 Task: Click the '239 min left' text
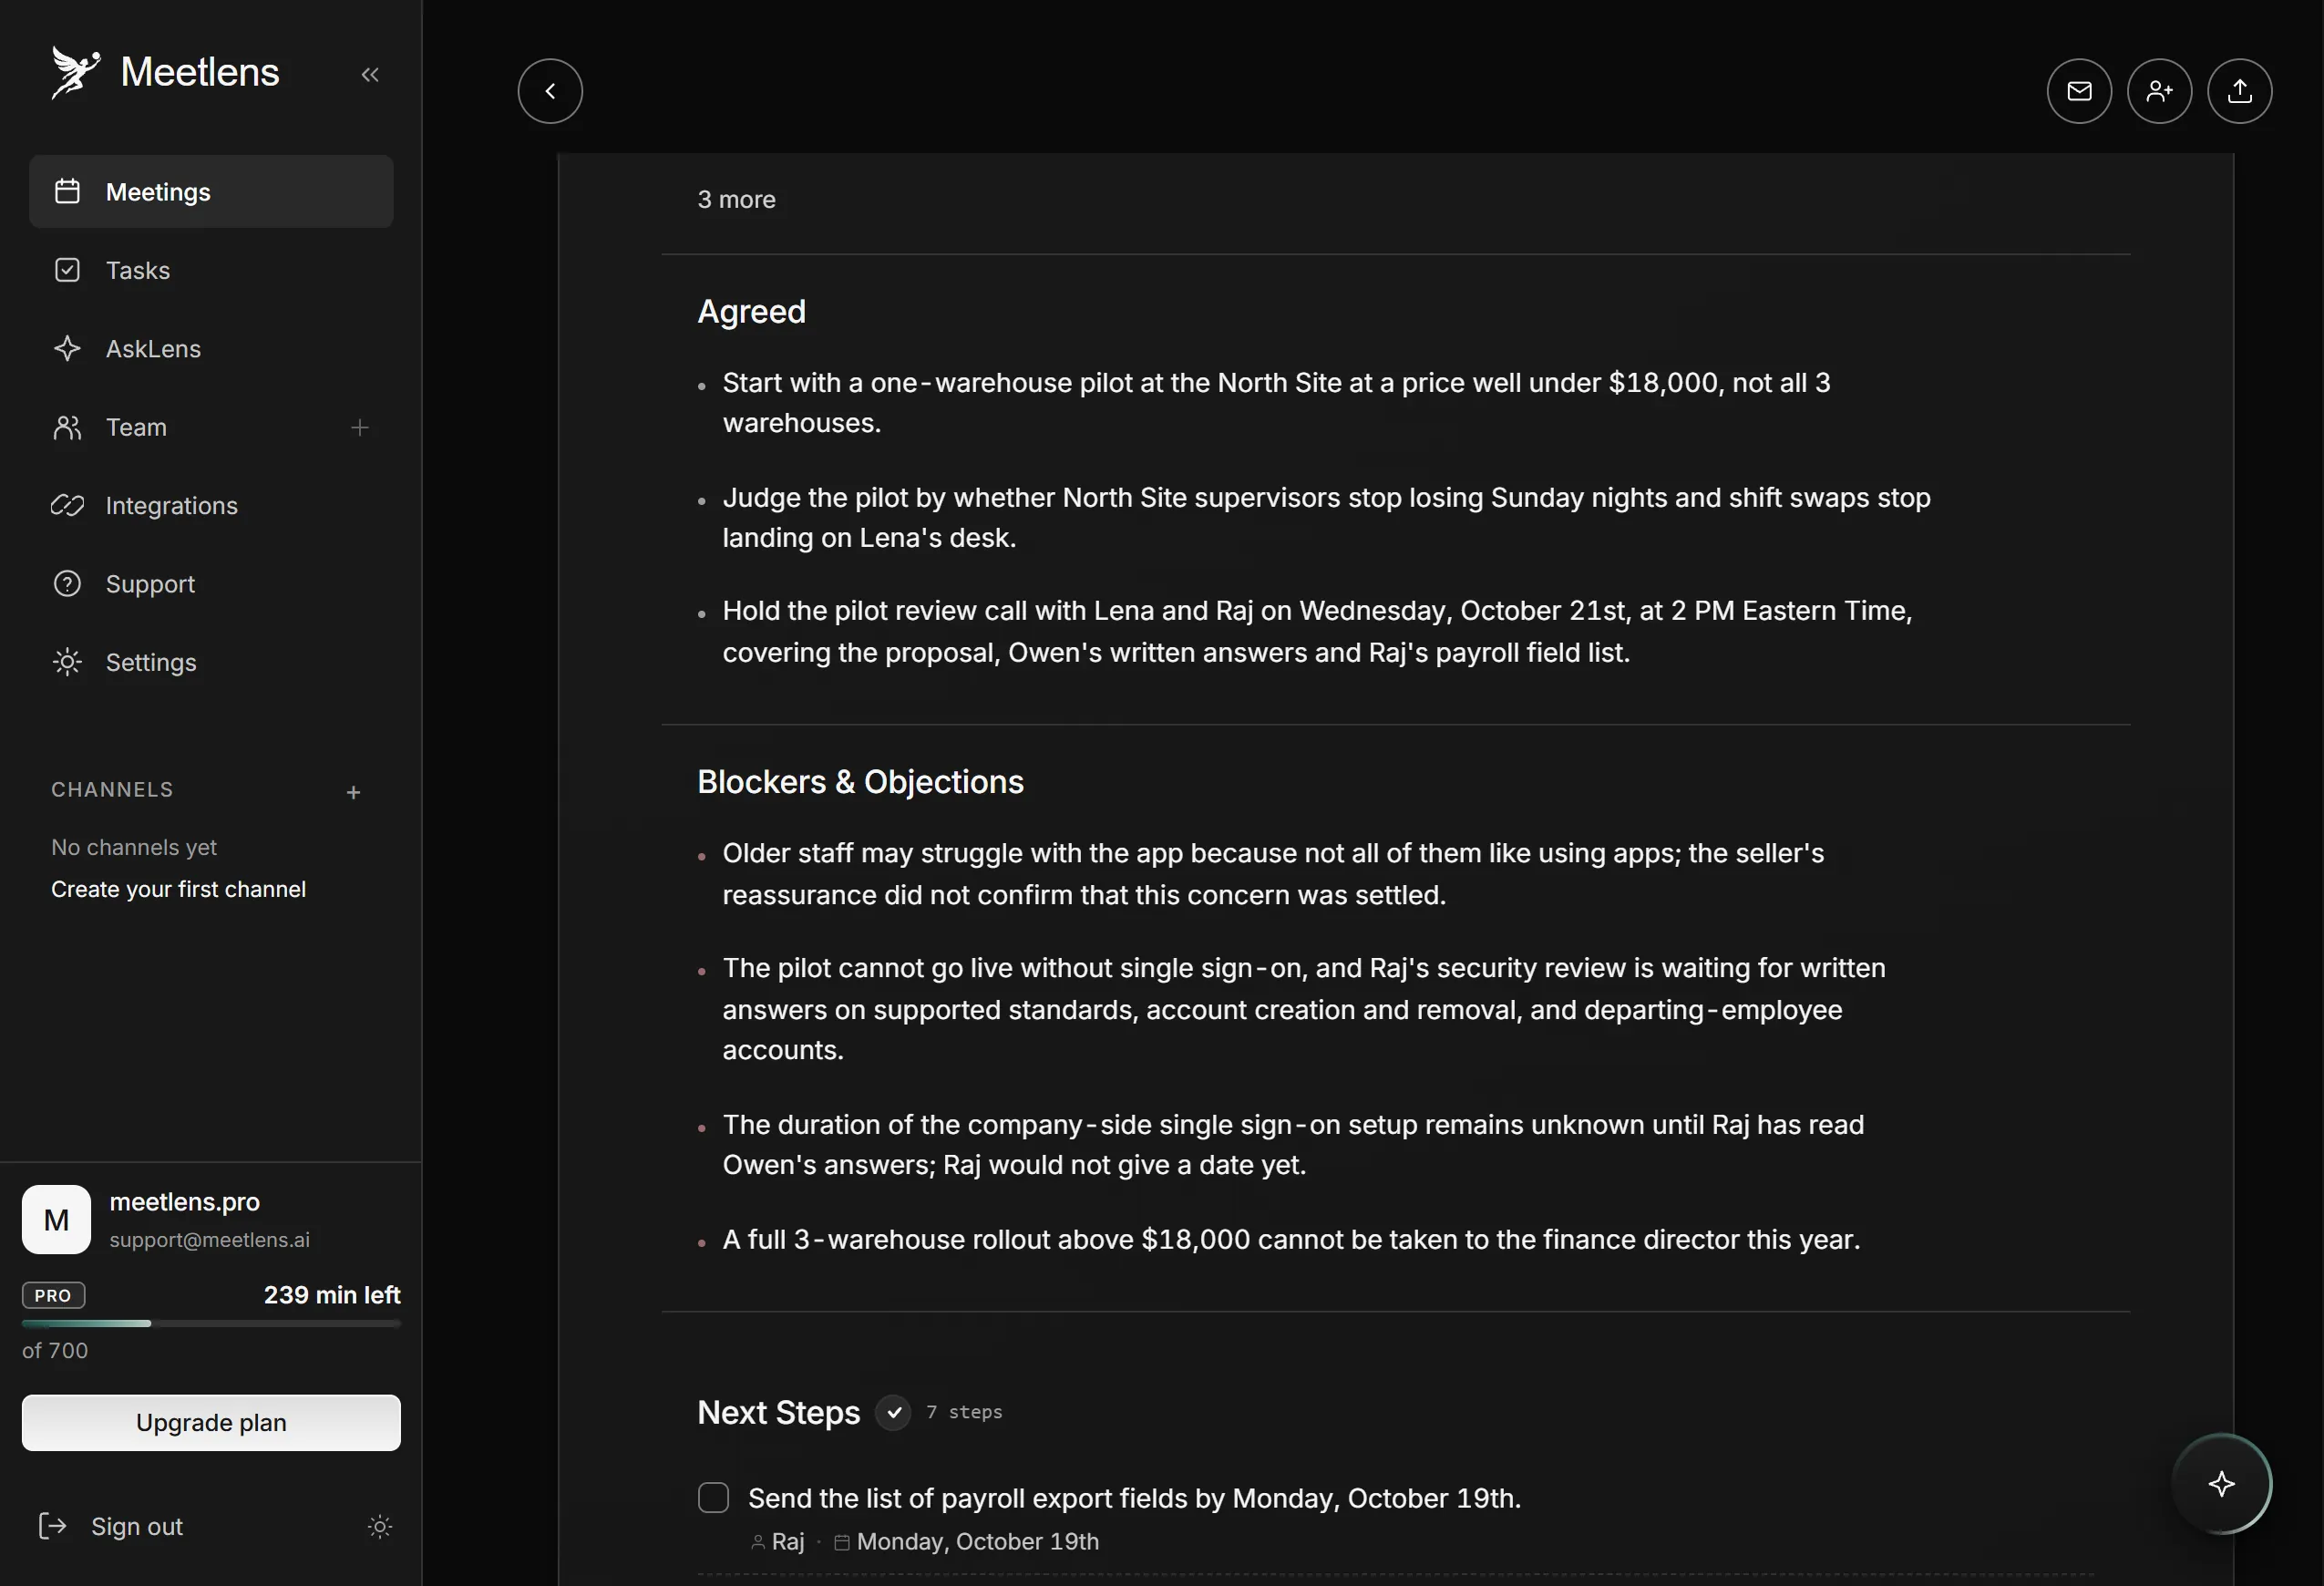(332, 1295)
